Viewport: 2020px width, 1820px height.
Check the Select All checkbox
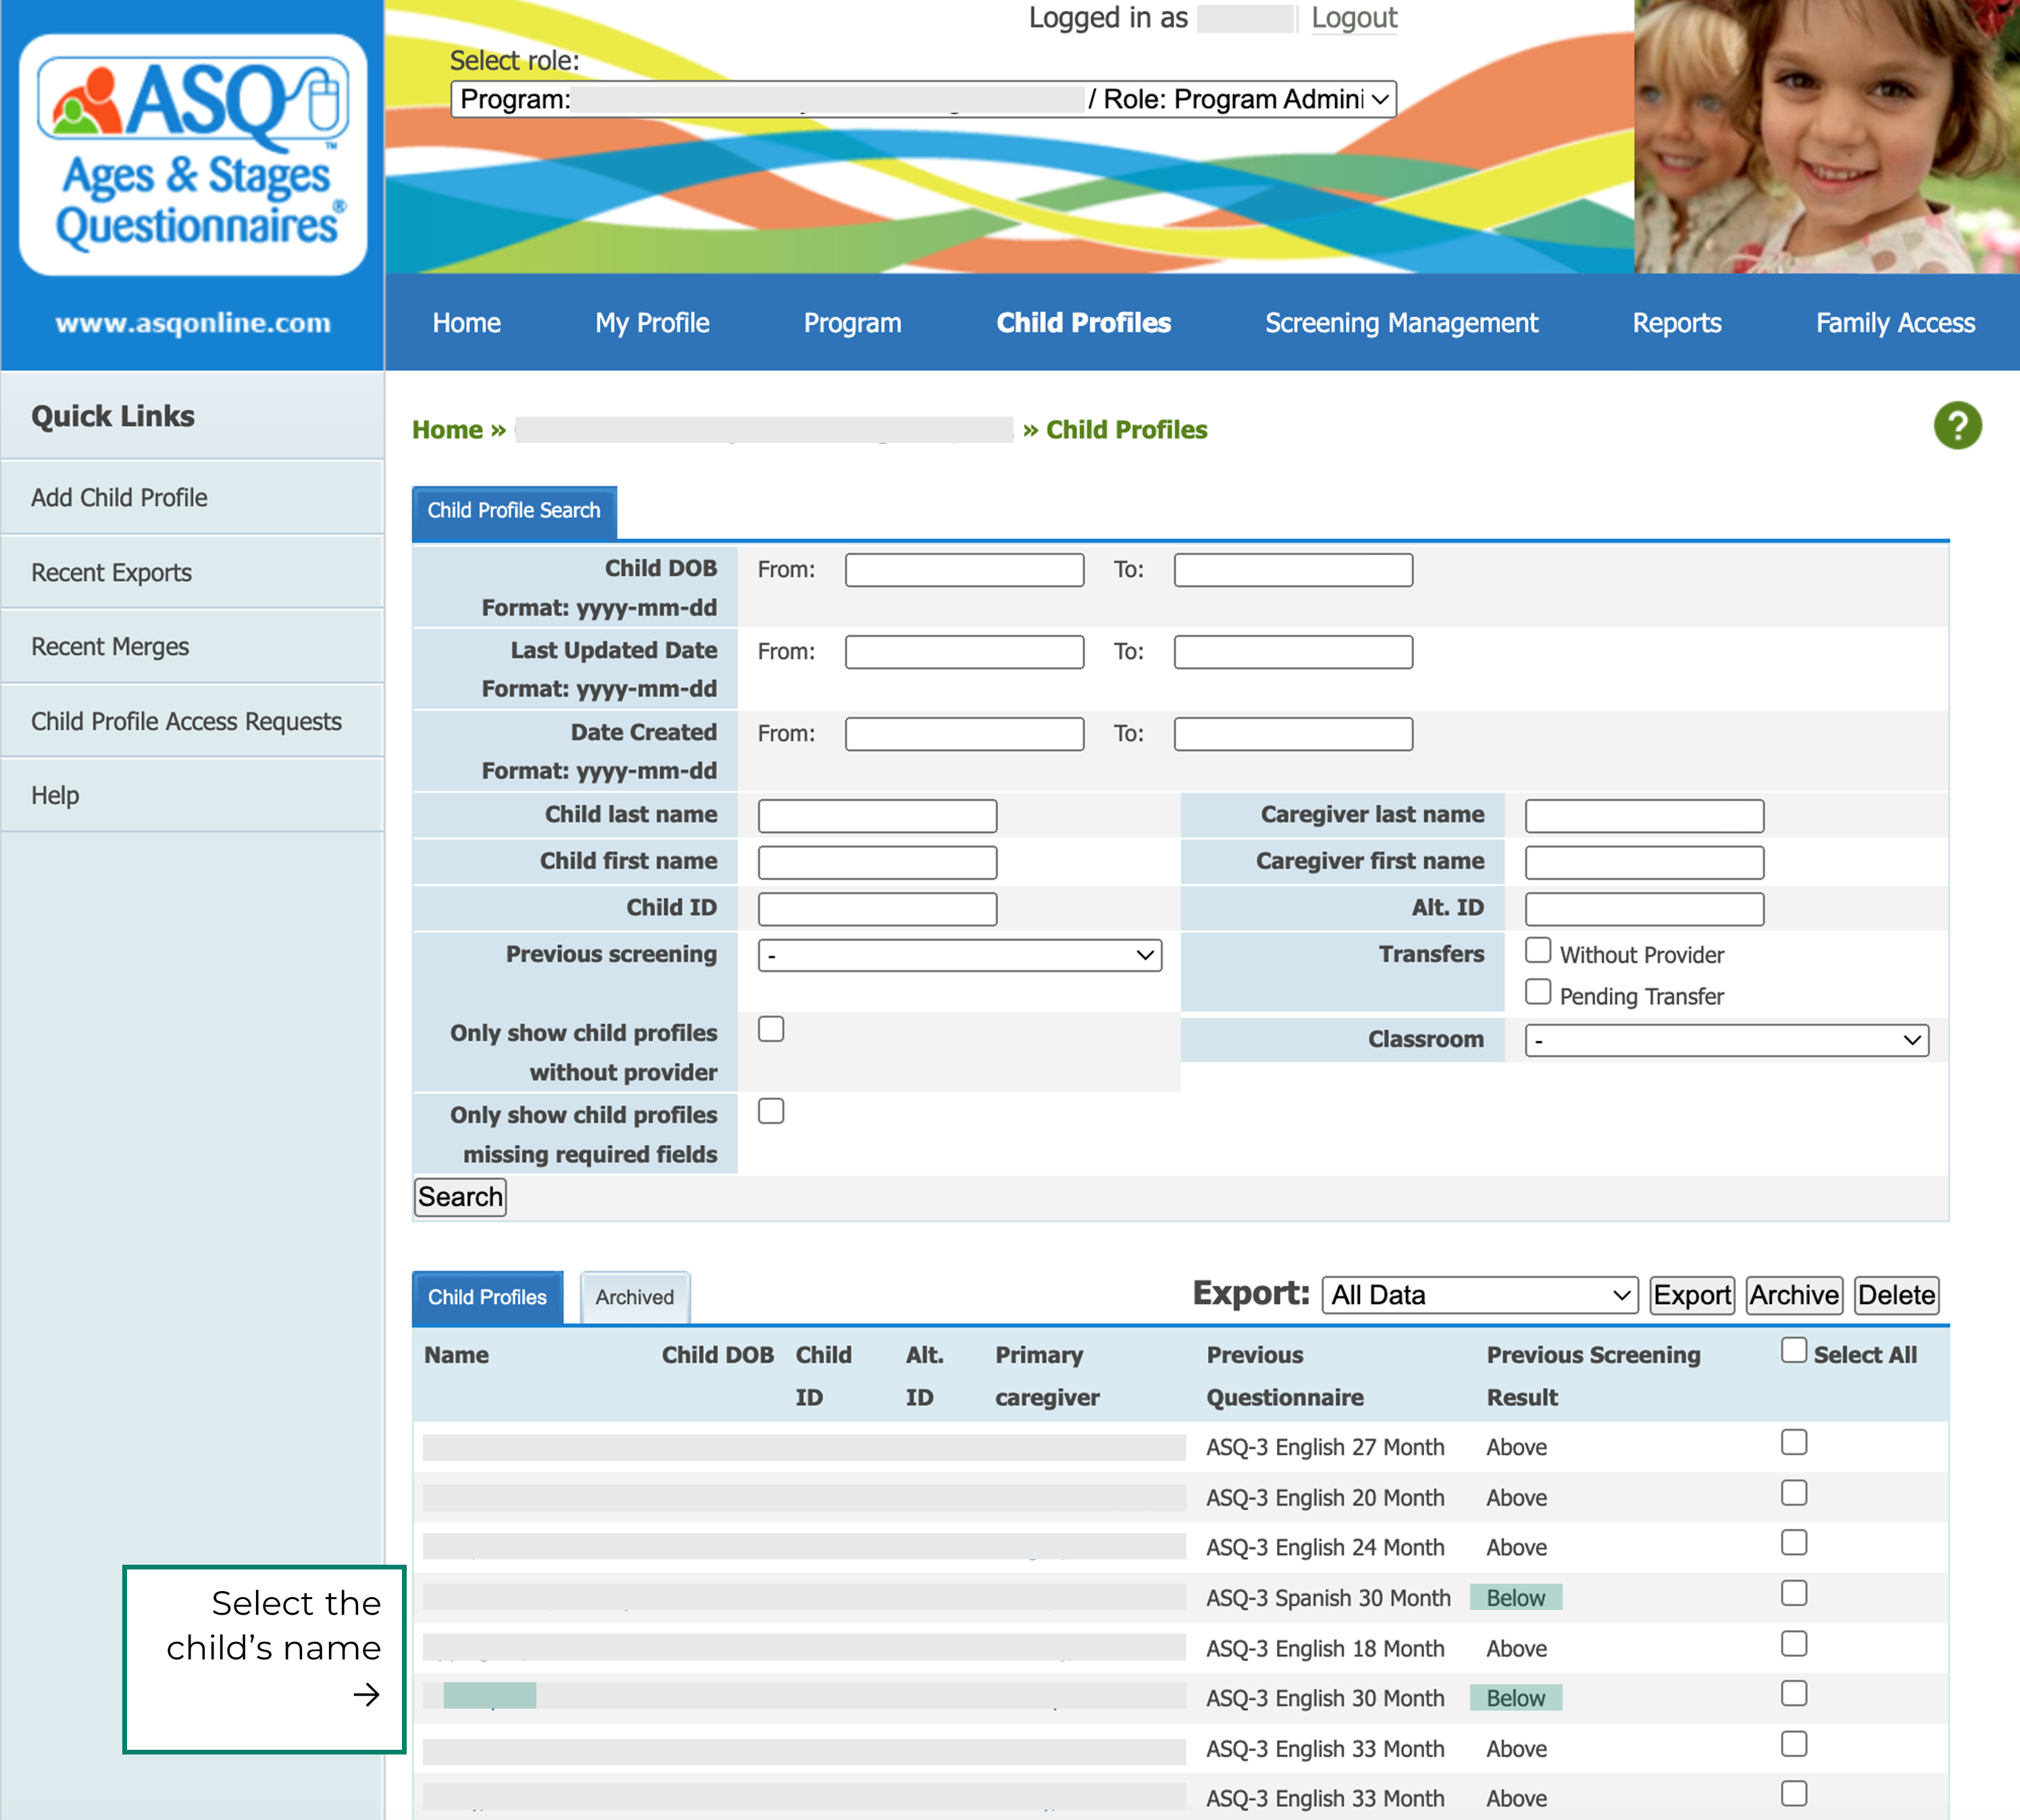[1793, 1350]
